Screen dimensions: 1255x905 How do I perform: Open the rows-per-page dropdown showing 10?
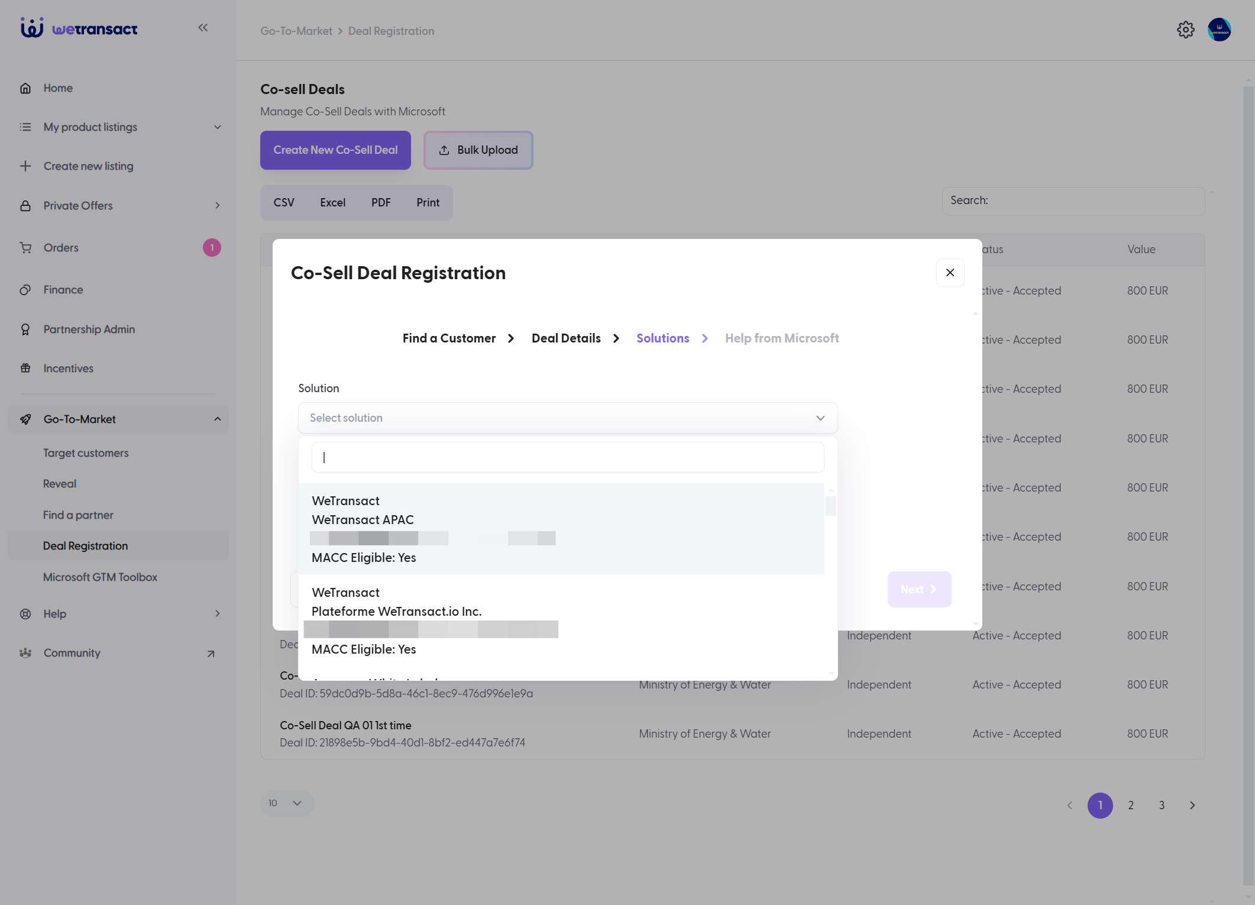tap(287, 803)
